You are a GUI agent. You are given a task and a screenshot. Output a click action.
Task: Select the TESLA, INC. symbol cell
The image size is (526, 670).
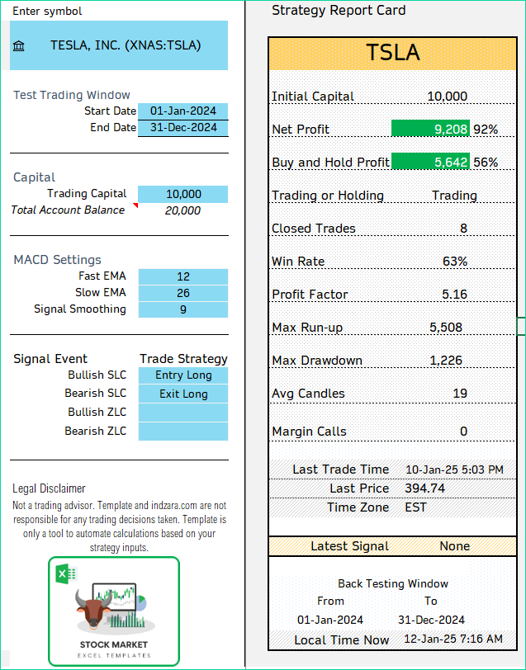pyautogui.click(x=119, y=45)
